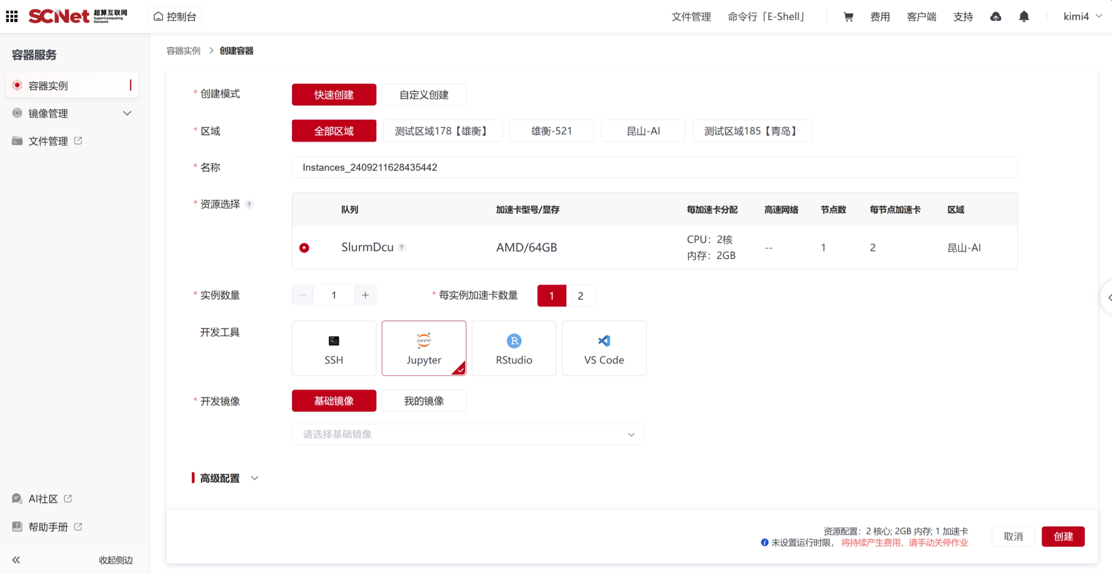Viewport: 1112px width, 574px height.
Task: Select the SSH development tool
Action: (x=334, y=348)
